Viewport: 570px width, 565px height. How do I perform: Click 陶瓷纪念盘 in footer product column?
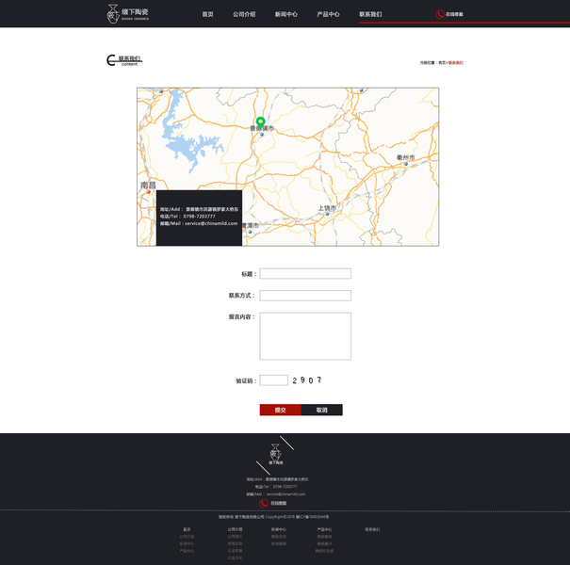pos(325,551)
